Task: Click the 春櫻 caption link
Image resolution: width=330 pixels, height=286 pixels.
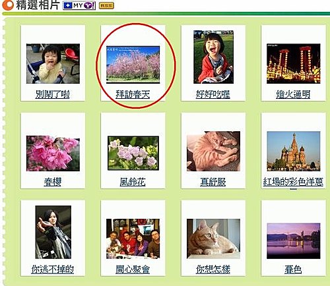Action: pyautogui.click(x=52, y=182)
